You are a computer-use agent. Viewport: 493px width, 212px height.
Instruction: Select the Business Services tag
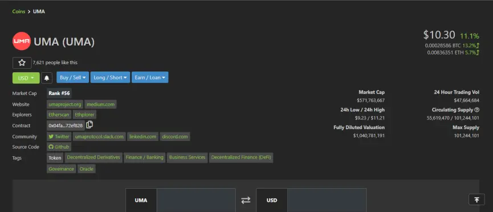pyautogui.click(x=188, y=157)
